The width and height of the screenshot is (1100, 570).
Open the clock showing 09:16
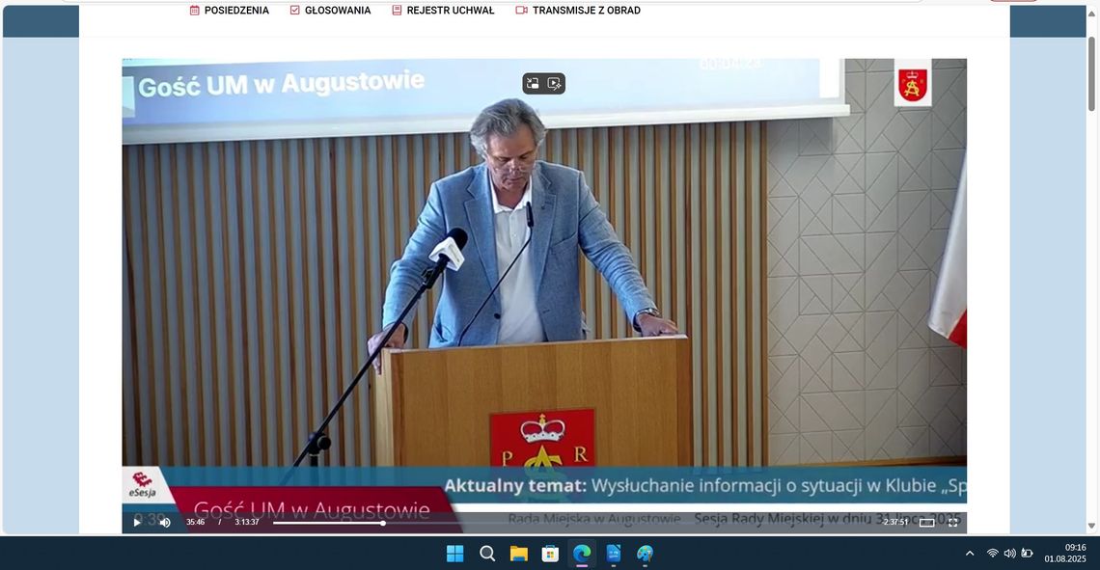tap(1065, 554)
